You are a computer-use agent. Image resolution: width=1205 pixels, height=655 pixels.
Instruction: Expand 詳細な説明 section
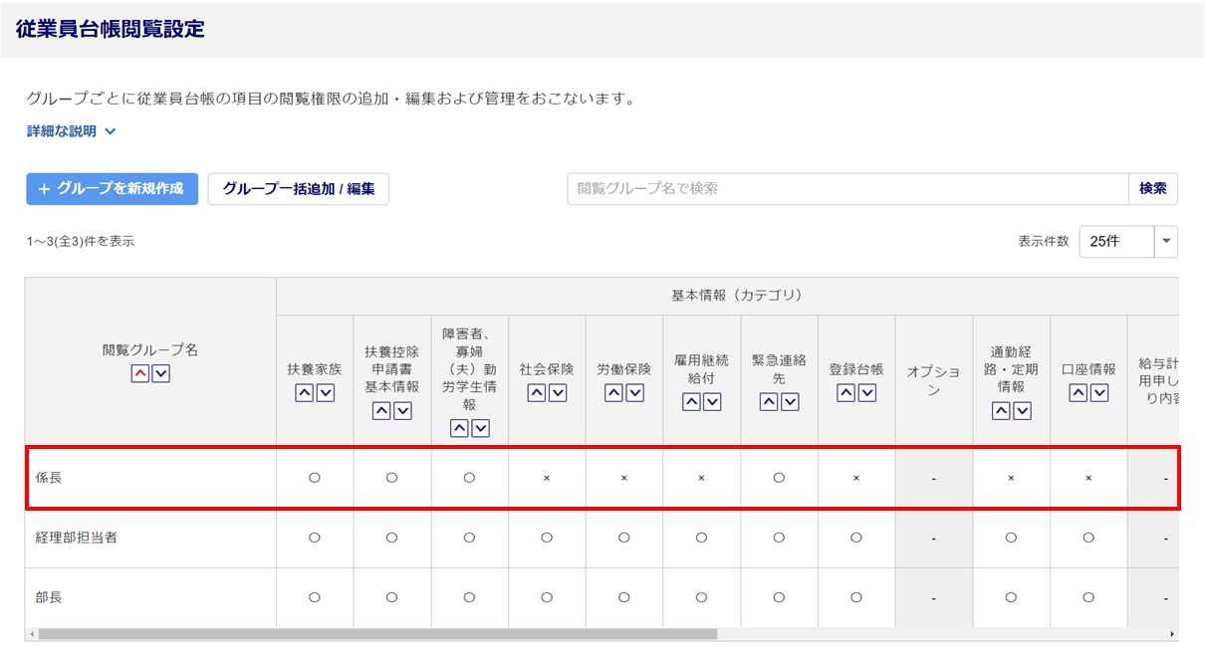(x=71, y=131)
